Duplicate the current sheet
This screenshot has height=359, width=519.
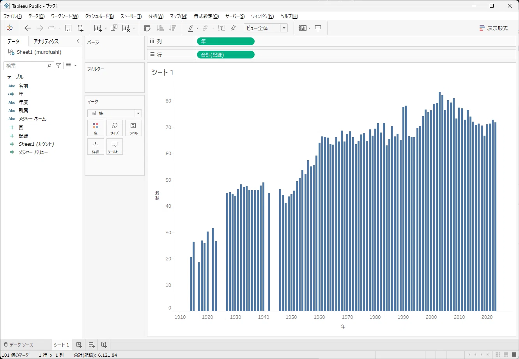[114, 28]
